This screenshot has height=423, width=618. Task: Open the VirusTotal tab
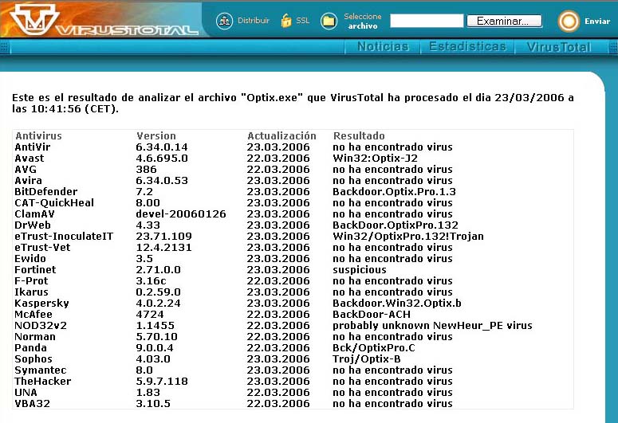(x=559, y=47)
